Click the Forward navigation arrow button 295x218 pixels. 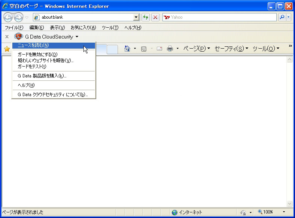(x=18, y=17)
